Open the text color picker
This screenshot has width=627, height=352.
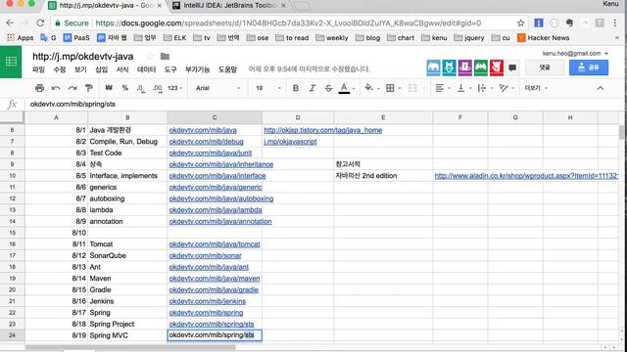(x=344, y=88)
